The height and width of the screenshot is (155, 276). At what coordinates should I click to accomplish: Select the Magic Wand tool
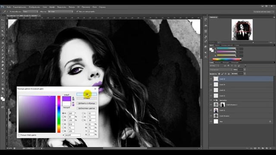pyautogui.click(x=3, y=31)
